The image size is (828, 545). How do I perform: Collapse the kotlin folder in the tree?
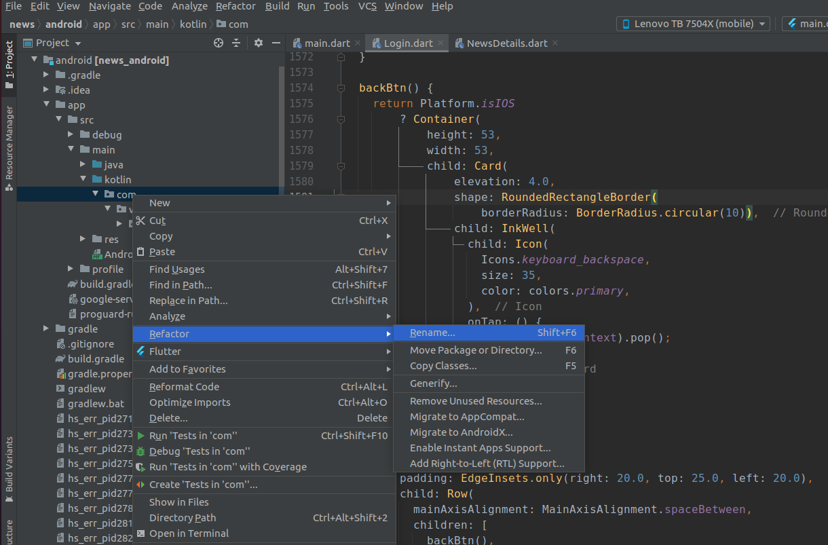(x=83, y=180)
